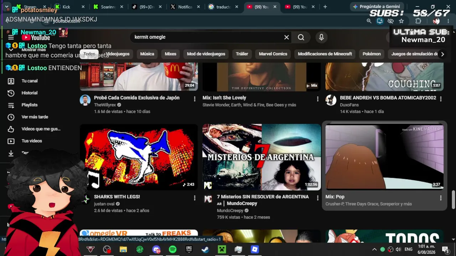The image size is (456, 256).
Task: Open options for 7 Misterios video
Action: pyautogui.click(x=318, y=198)
